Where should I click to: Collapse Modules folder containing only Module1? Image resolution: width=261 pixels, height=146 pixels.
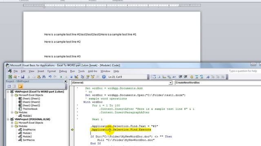[12, 112]
